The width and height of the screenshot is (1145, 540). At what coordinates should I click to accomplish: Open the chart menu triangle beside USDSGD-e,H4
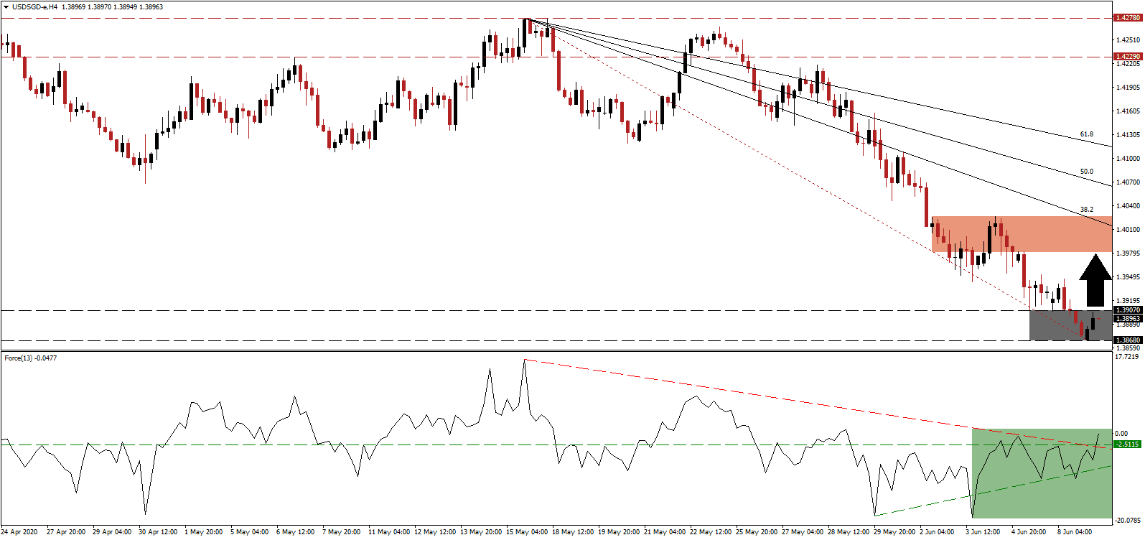[x=6, y=6]
